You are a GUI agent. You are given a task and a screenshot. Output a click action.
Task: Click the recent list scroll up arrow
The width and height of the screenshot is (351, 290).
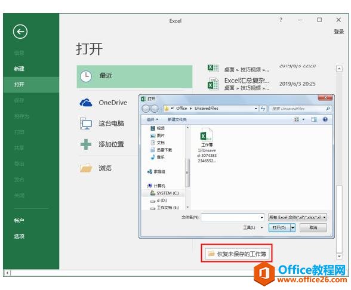click(x=339, y=69)
